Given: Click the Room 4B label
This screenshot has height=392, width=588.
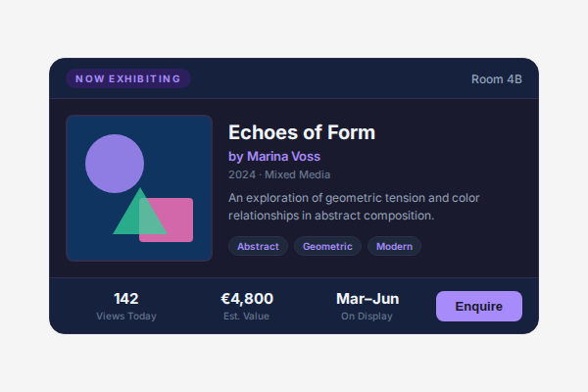Looking at the screenshot, I should click(497, 79).
